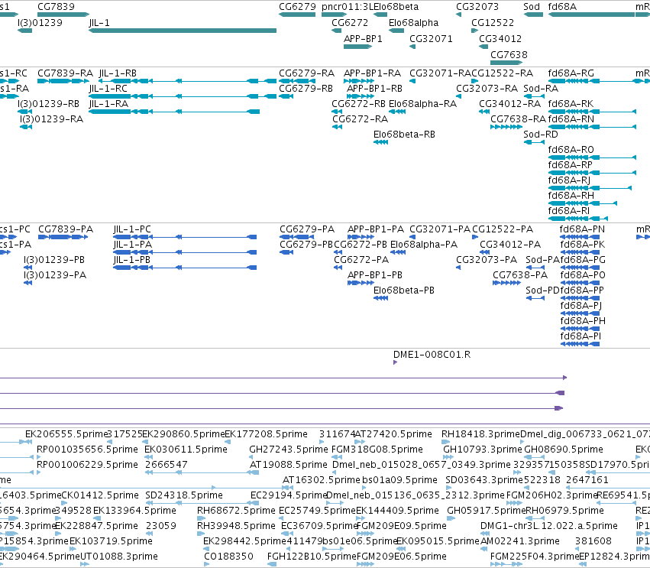The height and width of the screenshot is (568, 650).
Task: Open the fd68A-RI transcript label
Action: coord(569,211)
